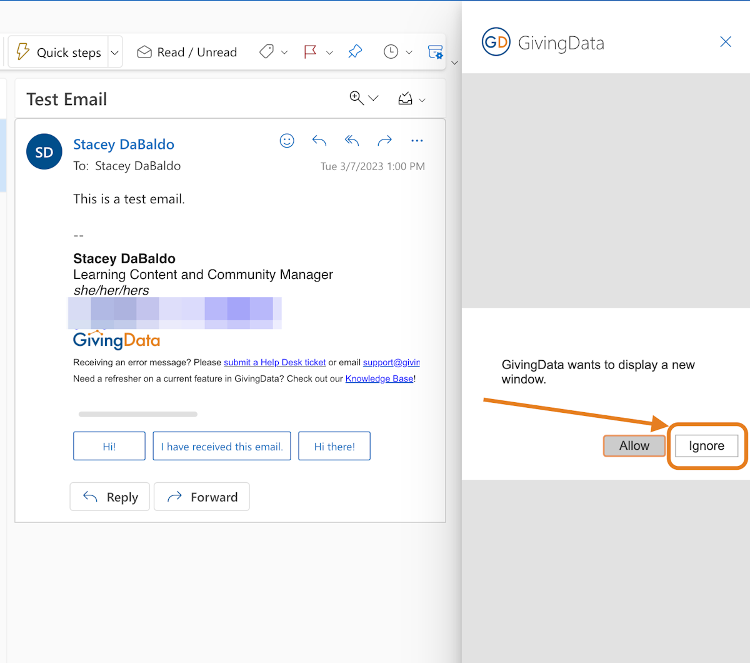Allow GivingData to display new window

click(634, 446)
